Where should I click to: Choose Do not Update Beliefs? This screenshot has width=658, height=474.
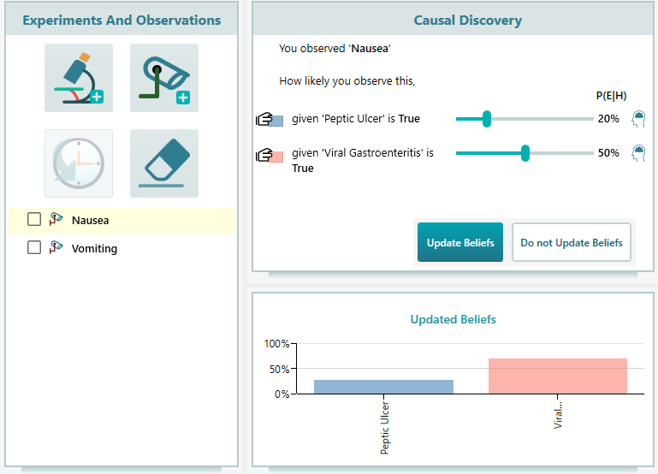point(571,242)
